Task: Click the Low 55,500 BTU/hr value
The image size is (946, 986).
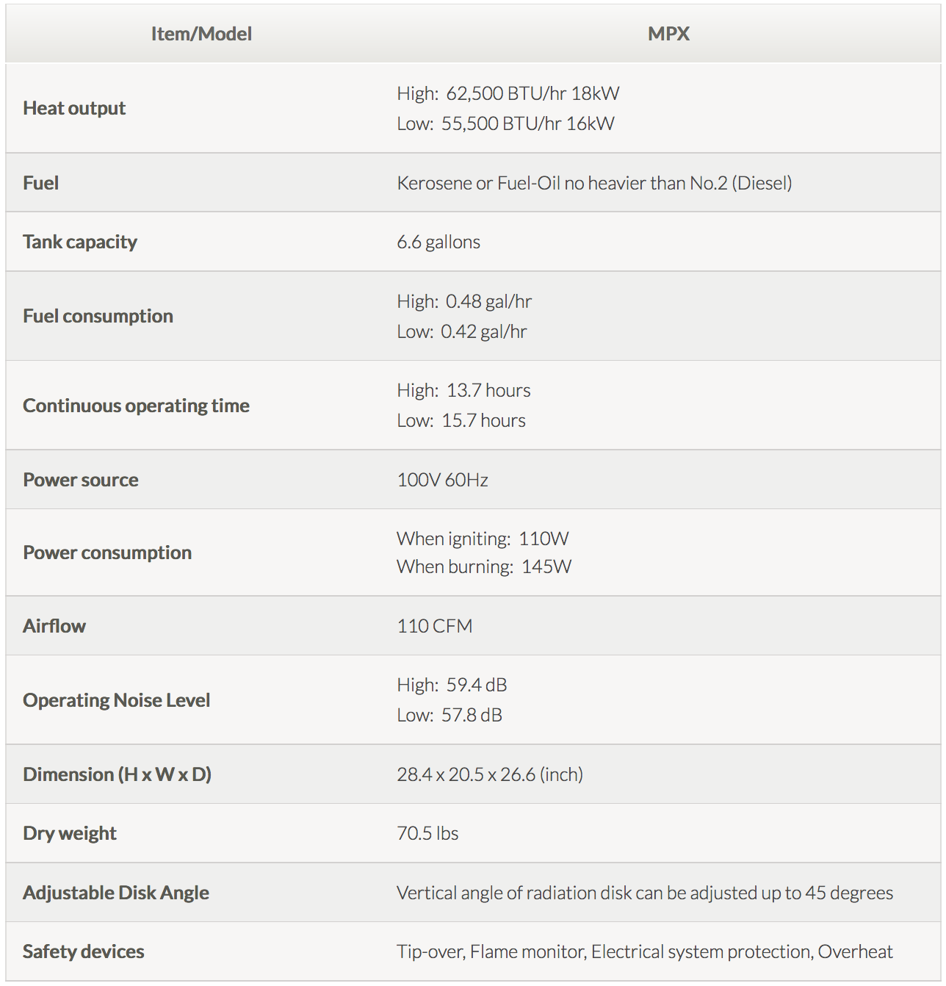Action: point(505,123)
